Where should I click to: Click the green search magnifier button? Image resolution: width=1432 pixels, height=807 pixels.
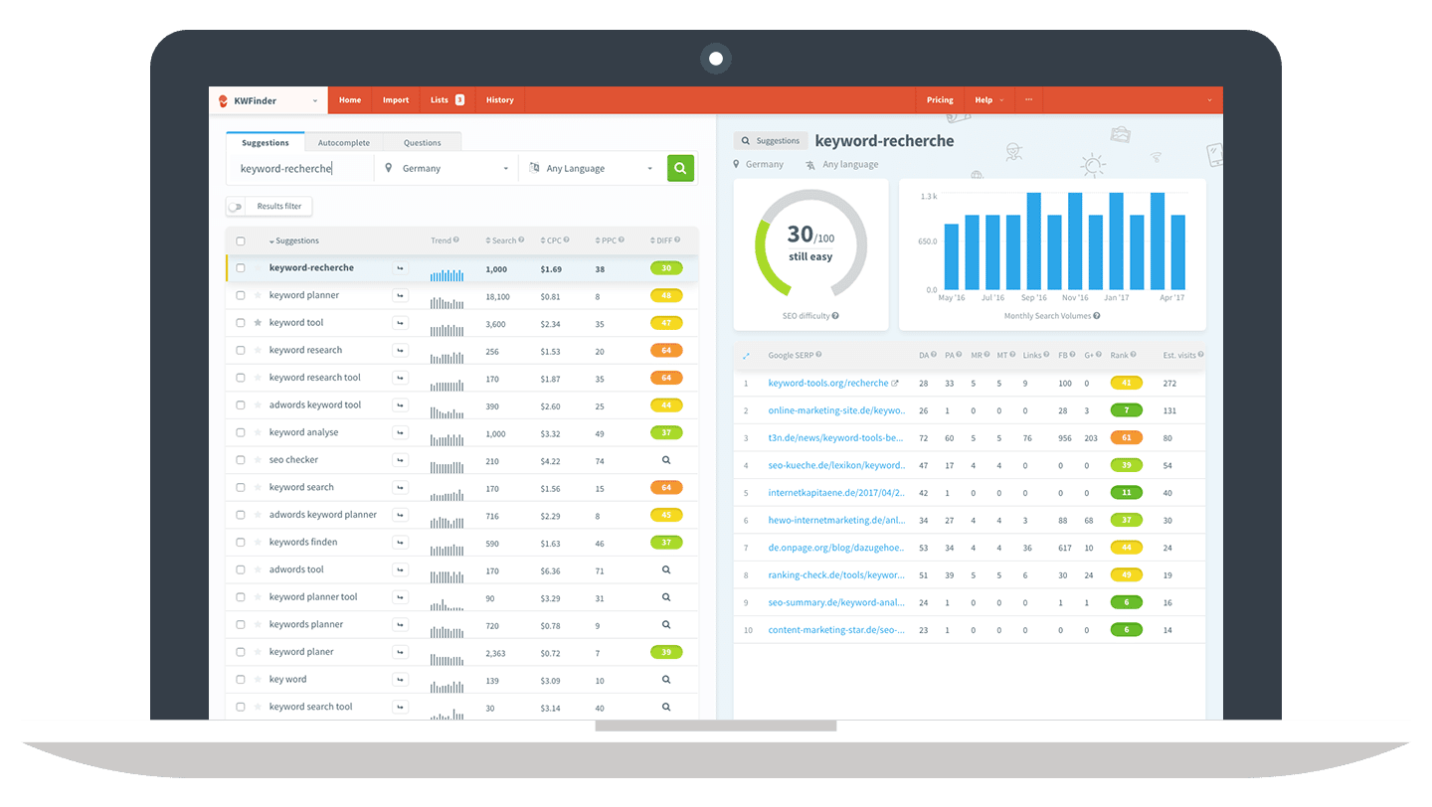click(x=680, y=168)
